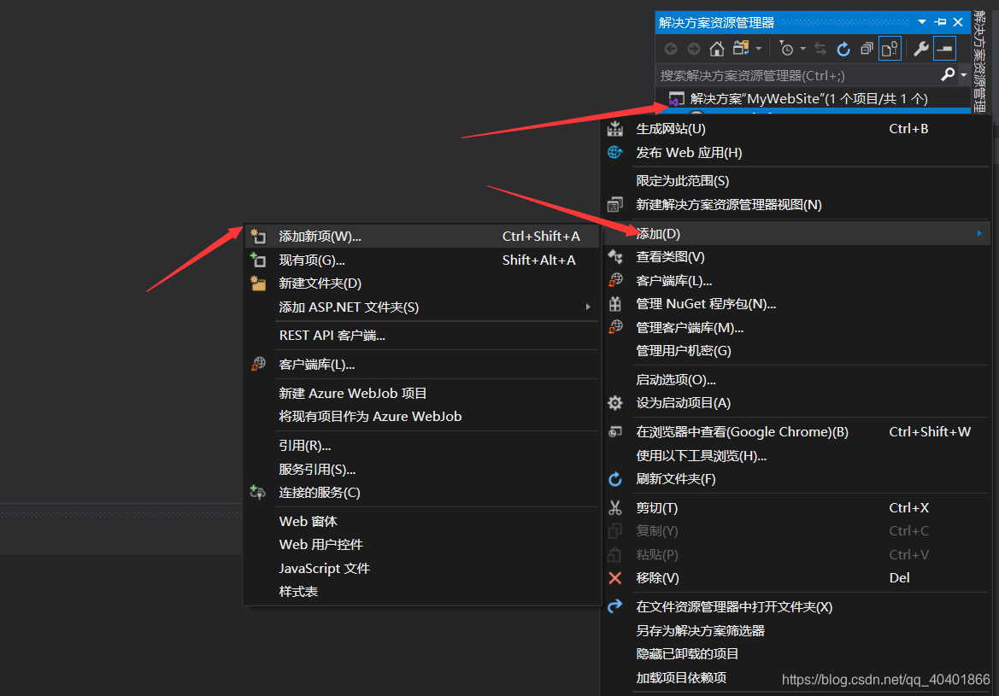Toggle the Preview Selected Items button
Screen dimensions: 999x696
(x=944, y=49)
